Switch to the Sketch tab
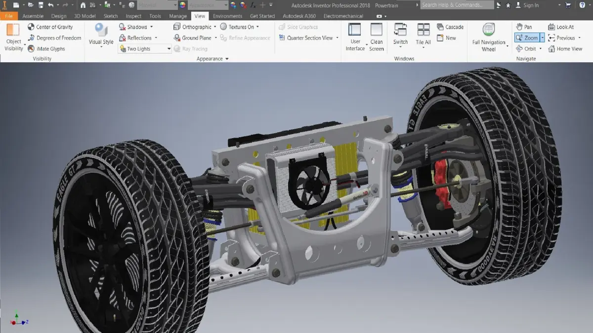The image size is (593, 333). pos(111,16)
